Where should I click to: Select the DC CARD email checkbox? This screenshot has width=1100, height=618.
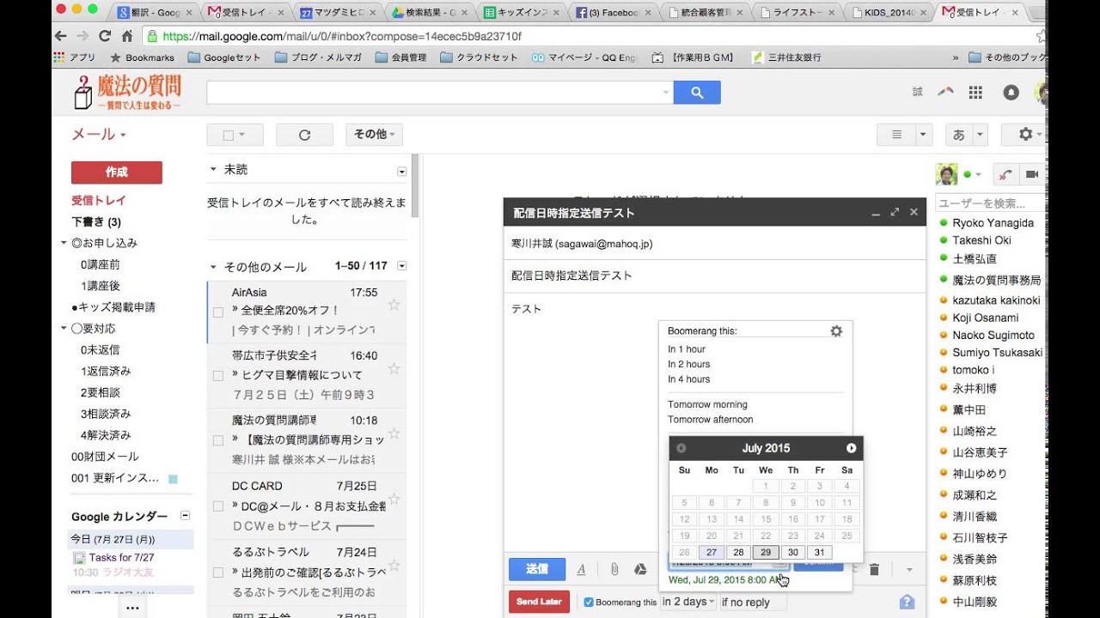coord(218,506)
